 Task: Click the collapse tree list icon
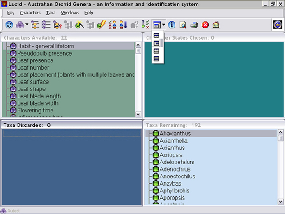46,25
